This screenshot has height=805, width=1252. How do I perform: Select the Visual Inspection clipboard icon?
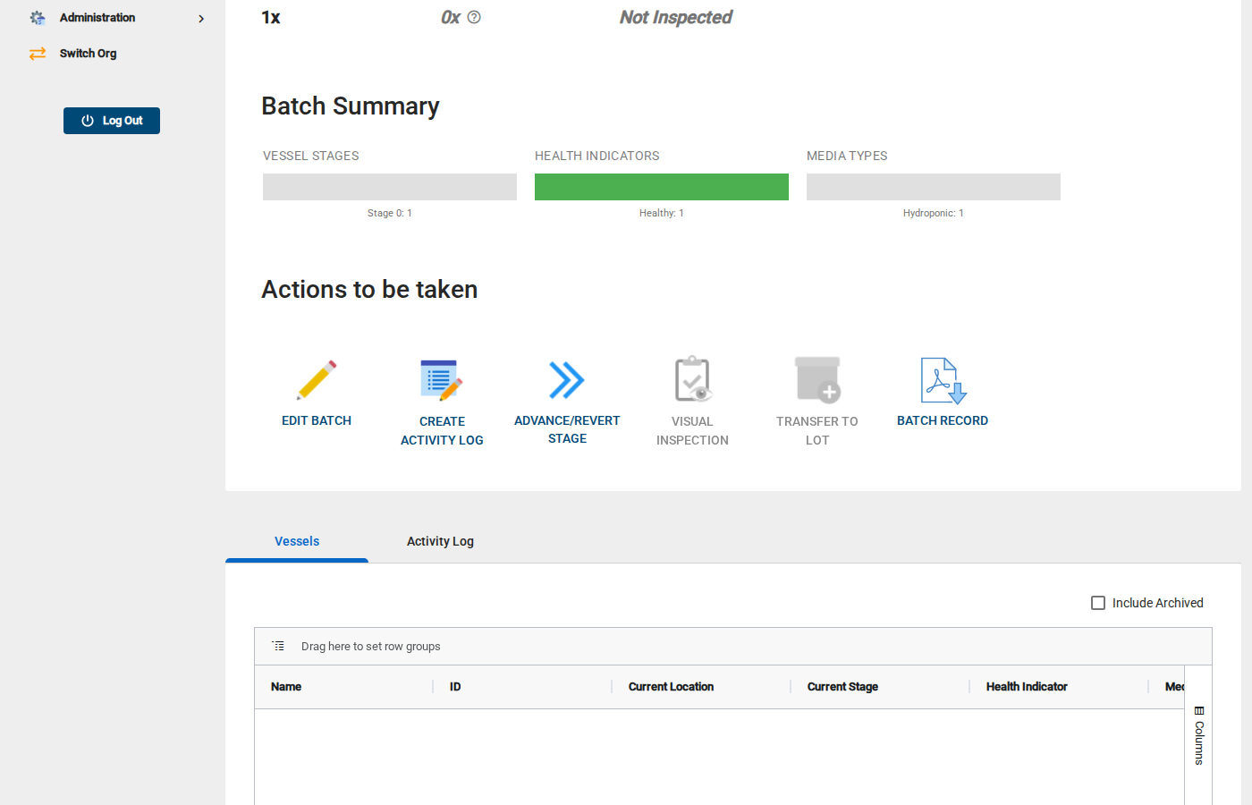point(692,380)
